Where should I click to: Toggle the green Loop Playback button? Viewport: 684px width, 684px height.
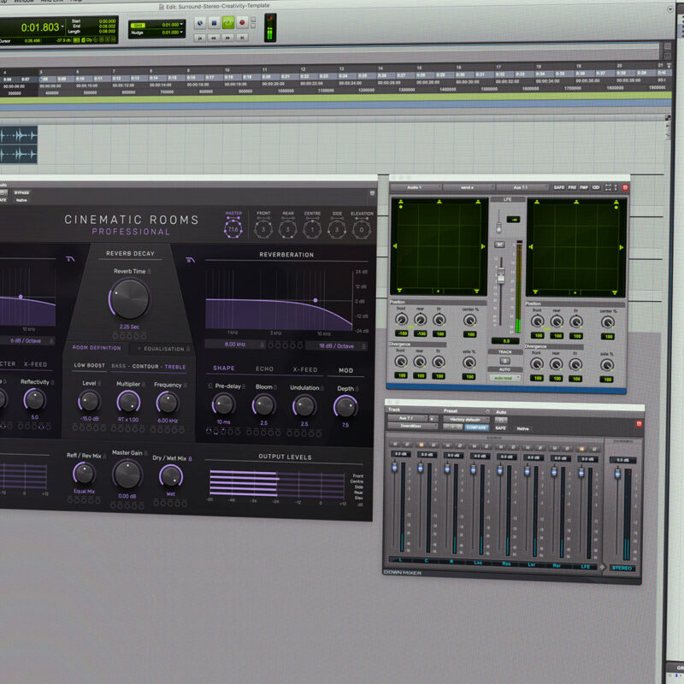coord(227,23)
